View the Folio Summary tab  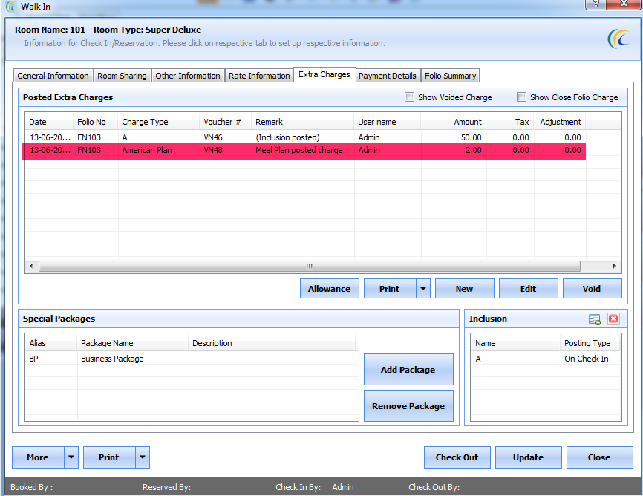click(450, 76)
